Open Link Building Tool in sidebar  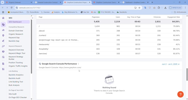point(16,82)
